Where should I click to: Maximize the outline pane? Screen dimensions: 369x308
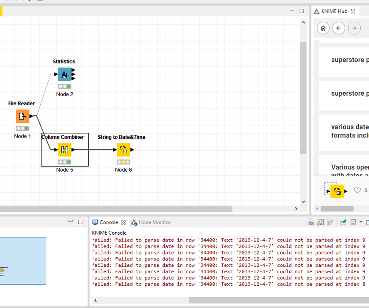[x=80, y=222]
